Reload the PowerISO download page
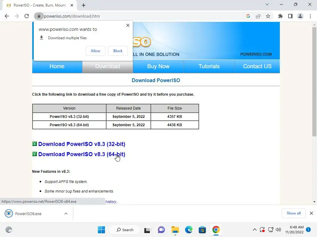The image size is (317, 237). coord(27,16)
